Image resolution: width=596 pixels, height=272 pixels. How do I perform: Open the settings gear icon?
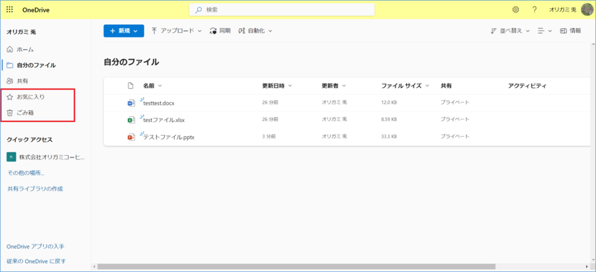(515, 10)
